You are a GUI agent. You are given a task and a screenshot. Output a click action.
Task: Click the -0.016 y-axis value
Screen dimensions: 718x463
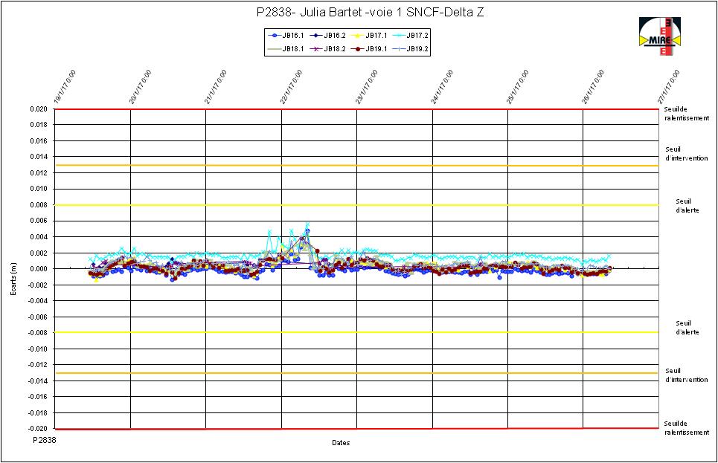[37, 397]
